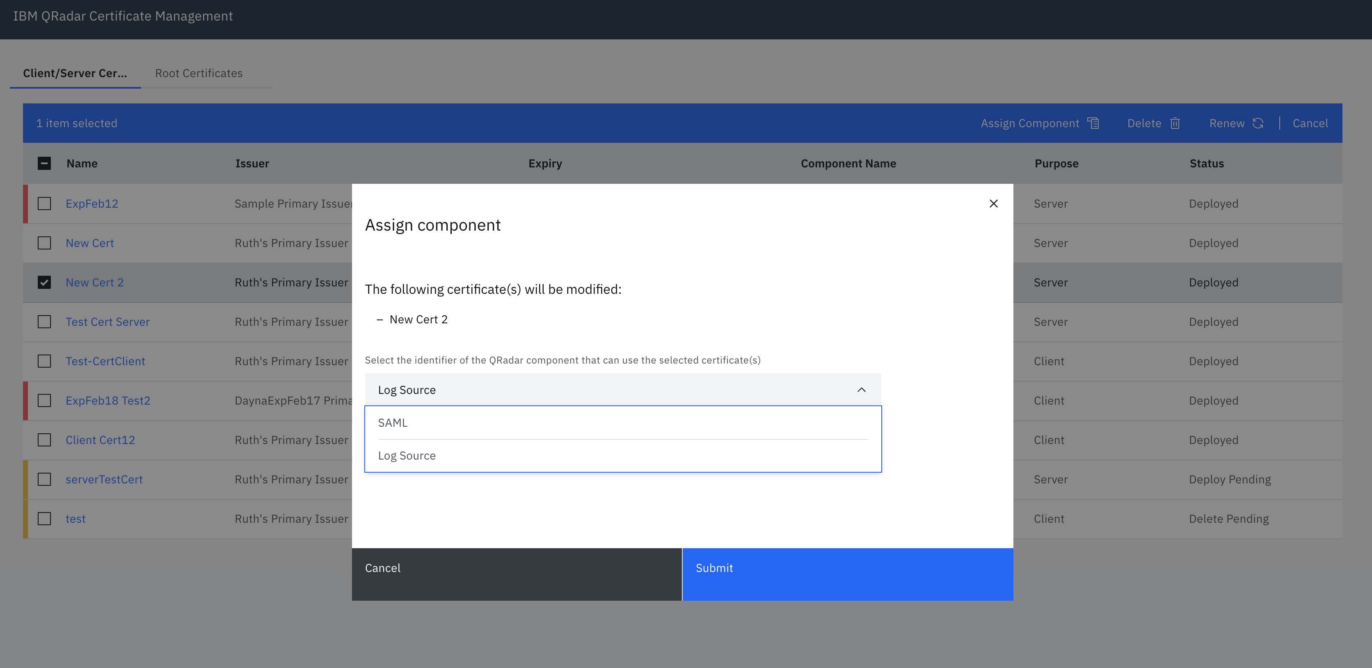
Task: Close the Assign component dialog with the X
Action: [x=994, y=204]
